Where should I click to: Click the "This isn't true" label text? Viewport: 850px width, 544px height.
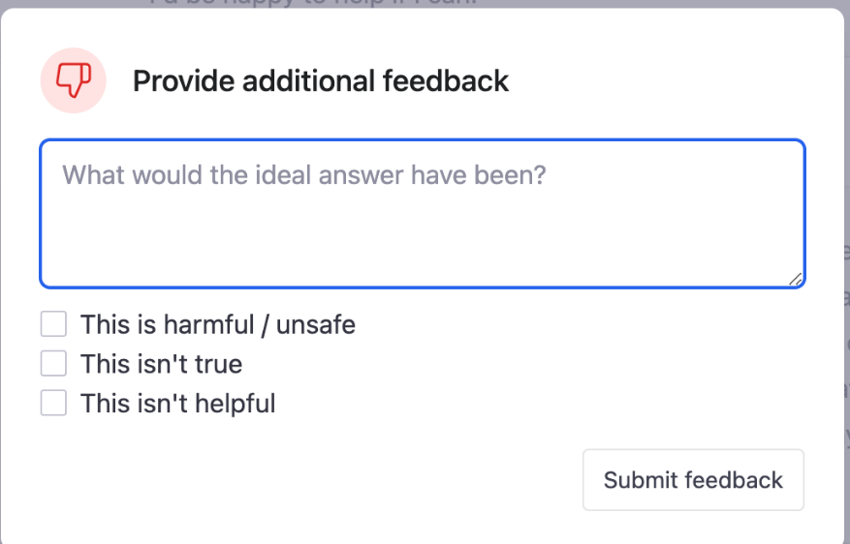click(x=162, y=364)
